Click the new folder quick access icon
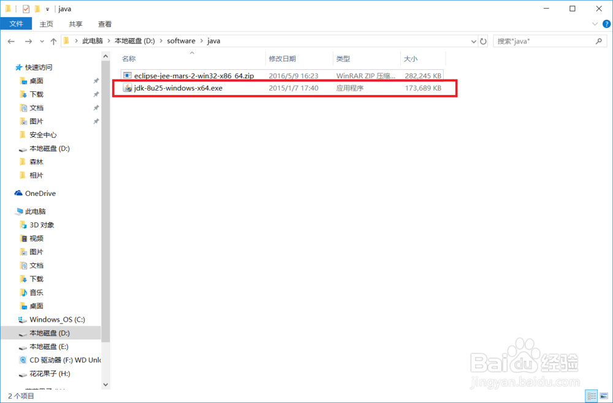The image size is (613, 403). click(37, 9)
